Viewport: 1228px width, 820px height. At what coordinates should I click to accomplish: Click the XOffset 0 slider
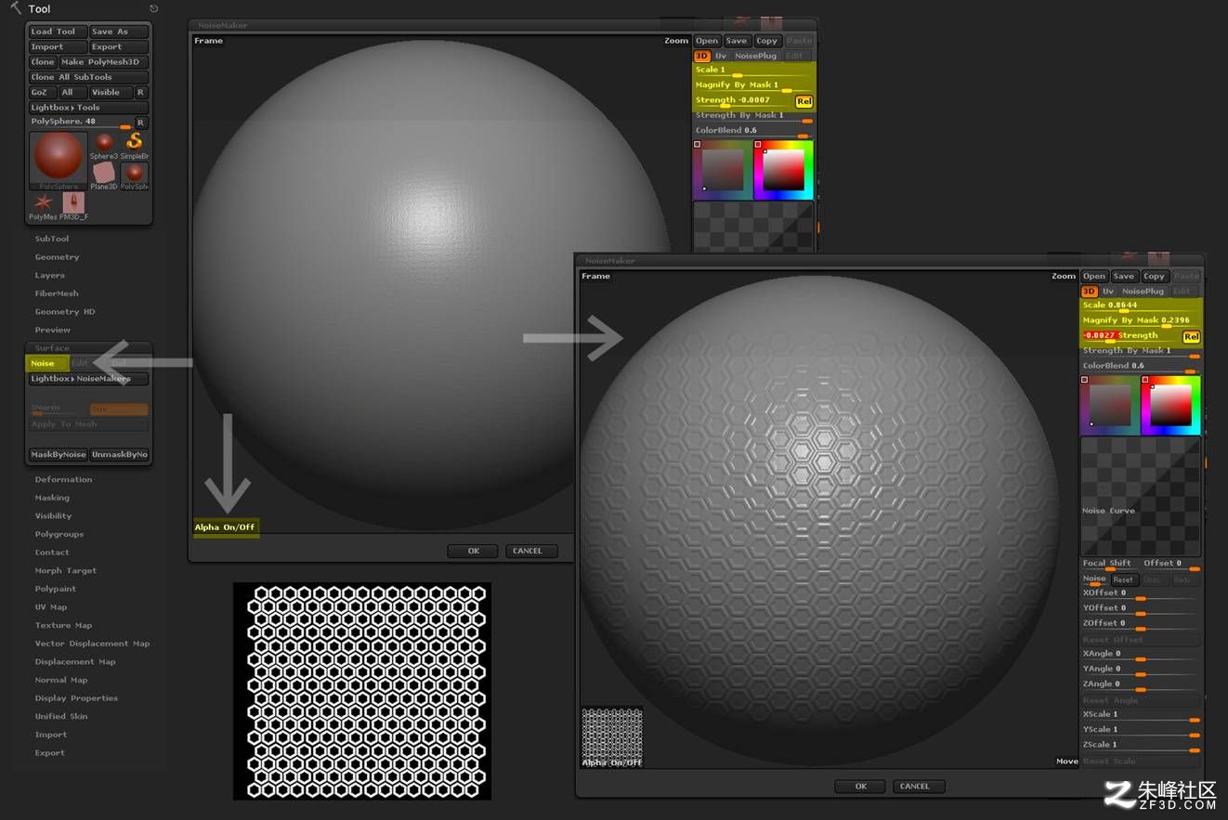tap(1141, 593)
